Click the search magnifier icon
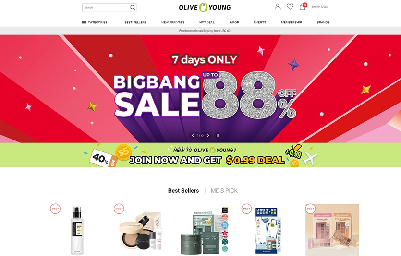Screen dimensions: 401x256 click(133, 7)
